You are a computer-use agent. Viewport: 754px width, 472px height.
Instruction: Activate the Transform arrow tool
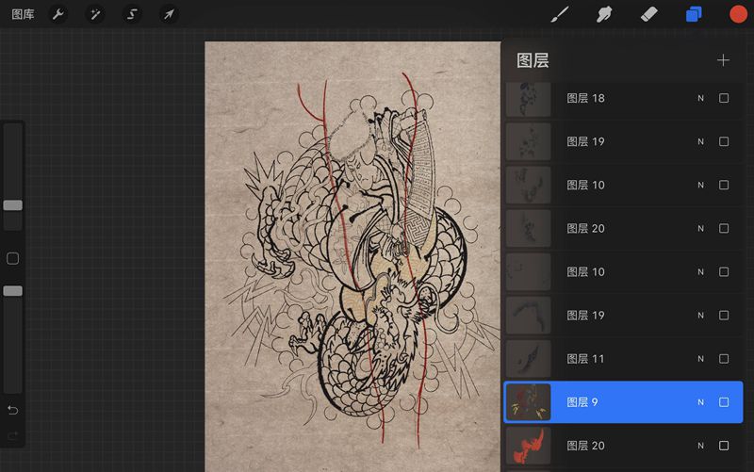click(169, 14)
